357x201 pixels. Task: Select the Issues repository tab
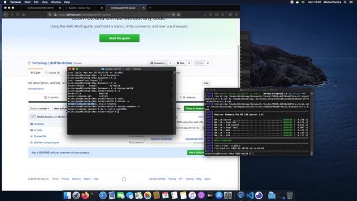[52, 73]
